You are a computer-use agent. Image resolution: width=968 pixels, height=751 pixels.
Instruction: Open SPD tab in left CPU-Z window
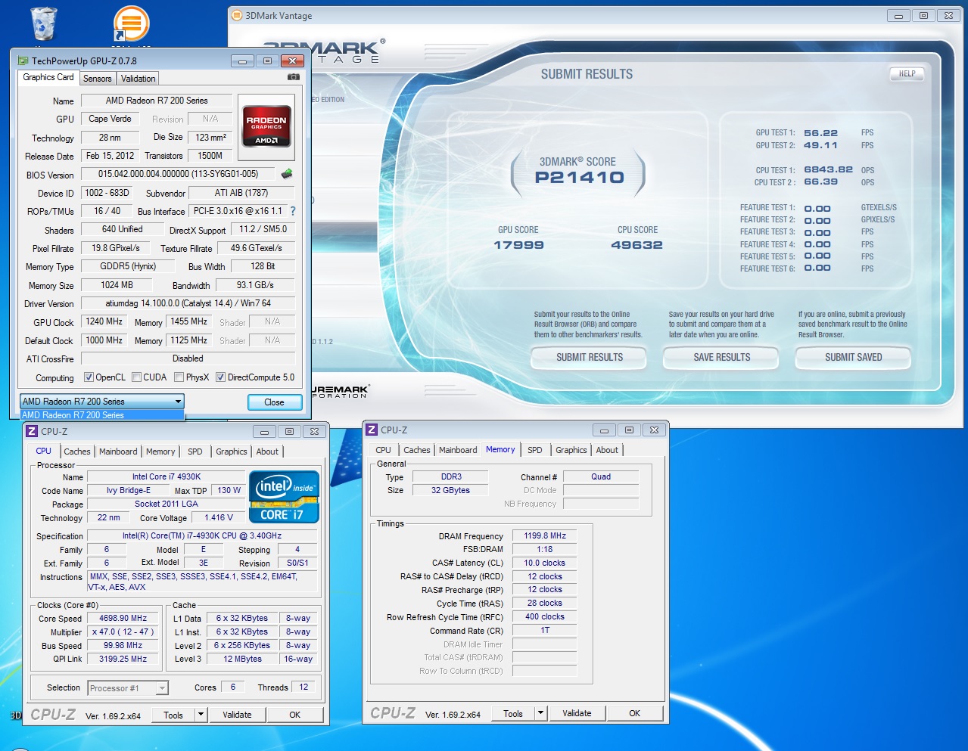pyautogui.click(x=195, y=452)
